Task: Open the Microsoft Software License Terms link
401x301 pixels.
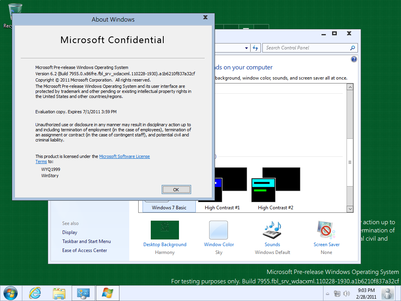Action: pos(124,156)
